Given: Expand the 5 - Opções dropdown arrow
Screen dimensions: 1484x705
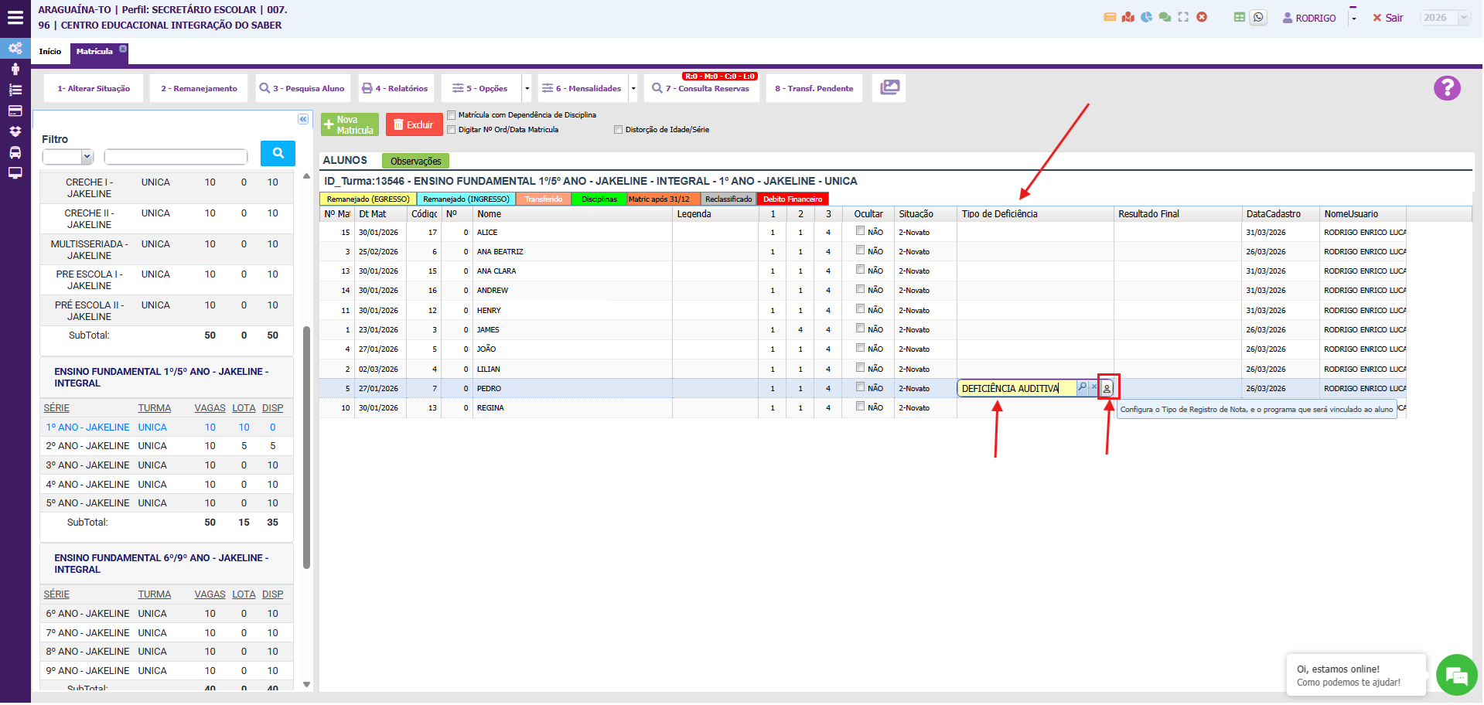Looking at the screenshot, I should click(527, 89).
